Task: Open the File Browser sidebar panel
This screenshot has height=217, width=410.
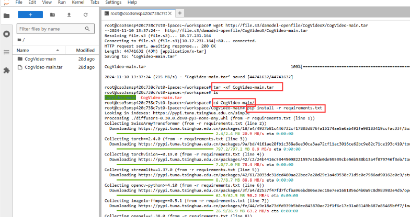Action: 6,16
